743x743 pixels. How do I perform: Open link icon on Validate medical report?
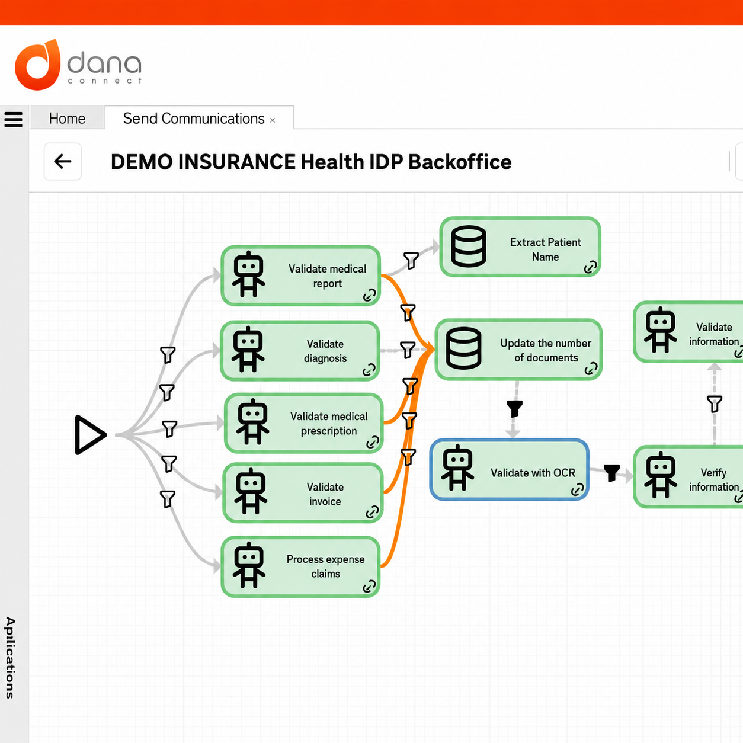[x=370, y=295]
